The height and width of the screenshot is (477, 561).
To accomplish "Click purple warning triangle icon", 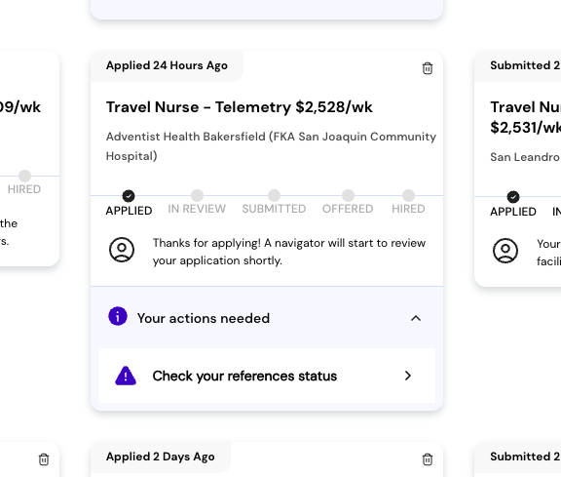I will click(x=126, y=376).
